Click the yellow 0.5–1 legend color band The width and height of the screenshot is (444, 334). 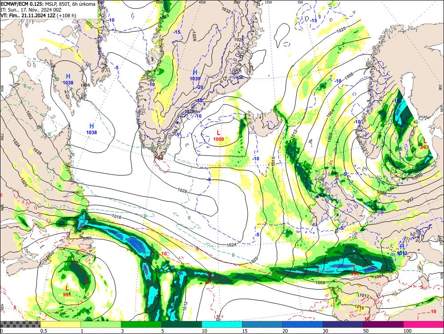click(x=60, y=324)
